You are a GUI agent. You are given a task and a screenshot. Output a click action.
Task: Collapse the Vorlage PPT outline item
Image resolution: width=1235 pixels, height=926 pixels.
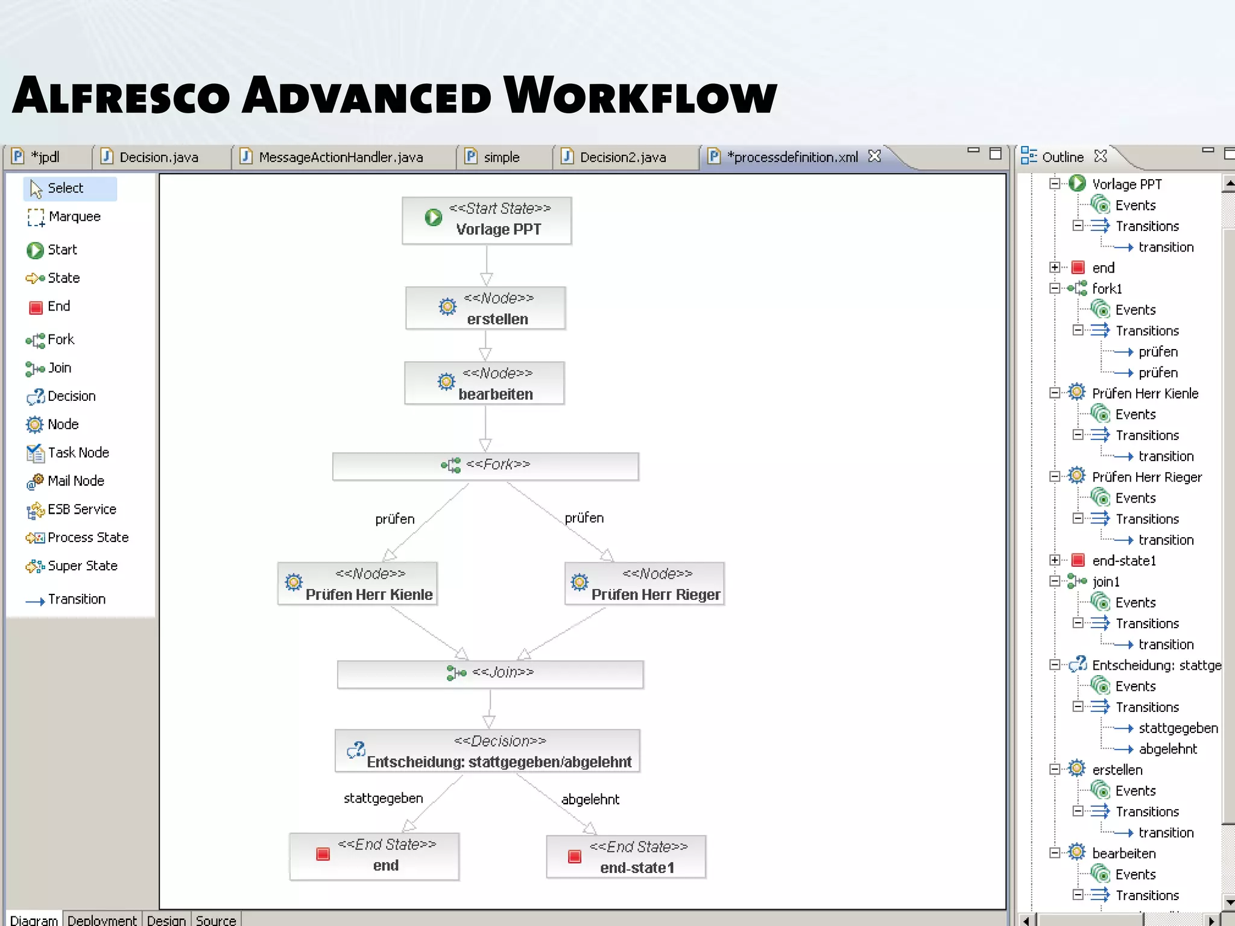1055,183
